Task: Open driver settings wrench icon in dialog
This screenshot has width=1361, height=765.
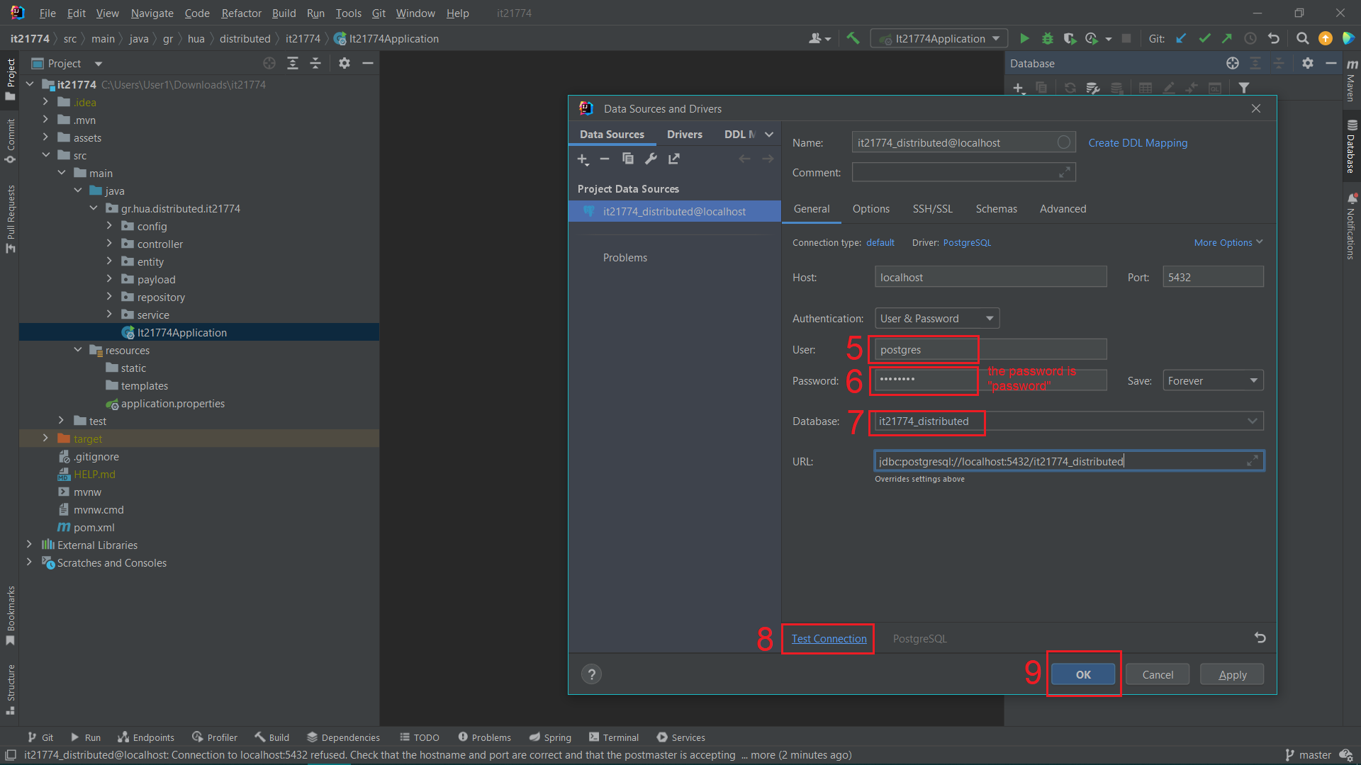Action: (651, 159)
